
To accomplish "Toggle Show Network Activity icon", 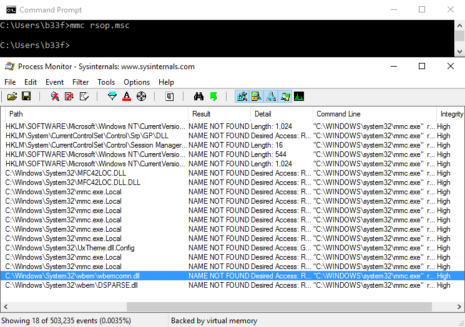I will (270, 97).
